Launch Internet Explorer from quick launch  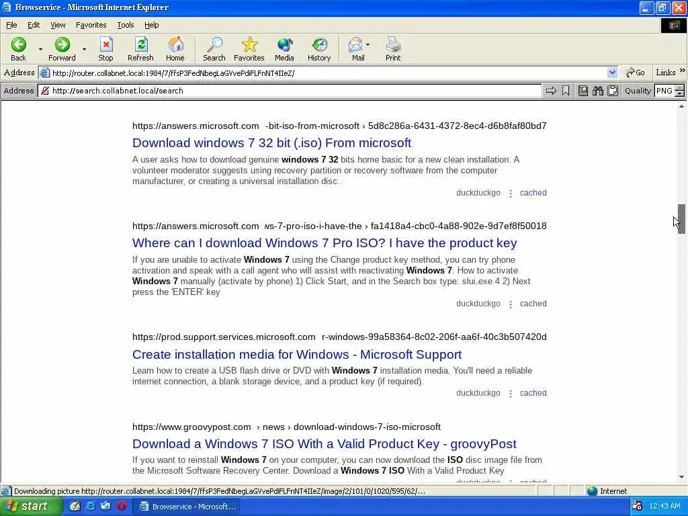click(91, 507)
